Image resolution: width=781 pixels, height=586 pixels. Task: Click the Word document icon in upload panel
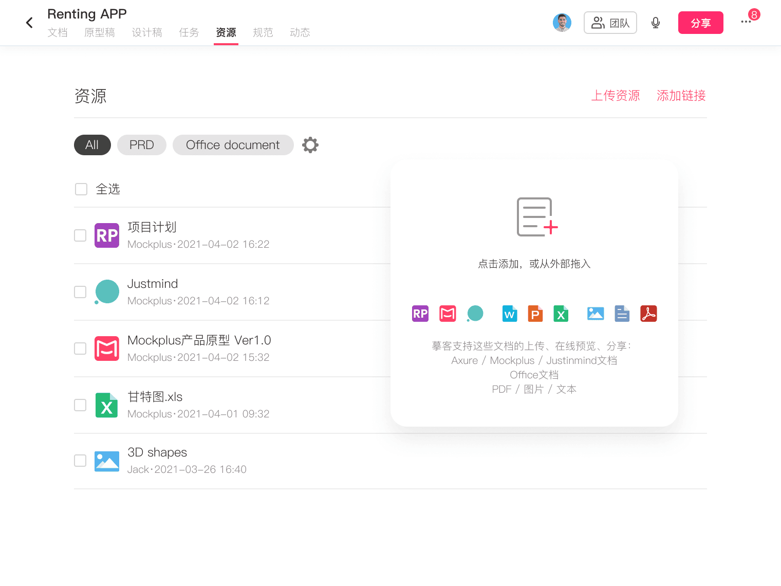[509, 314]
